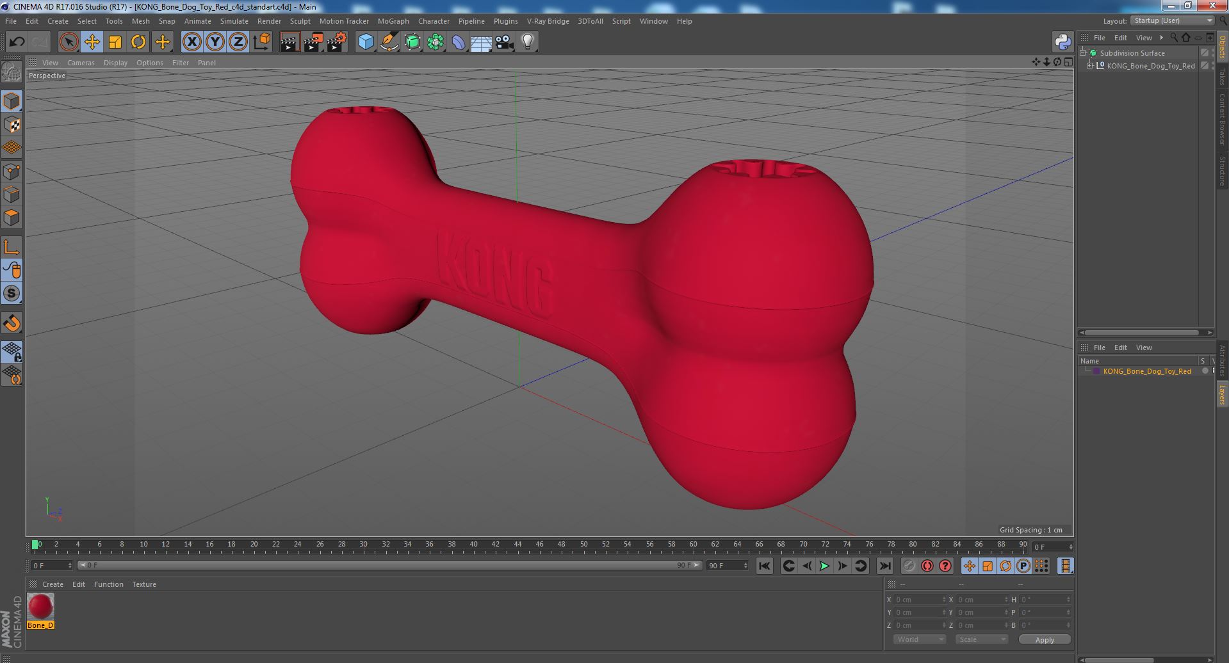Select KONG_Bone_Dog_Toy_Red layer entry

coord(1147,371)
